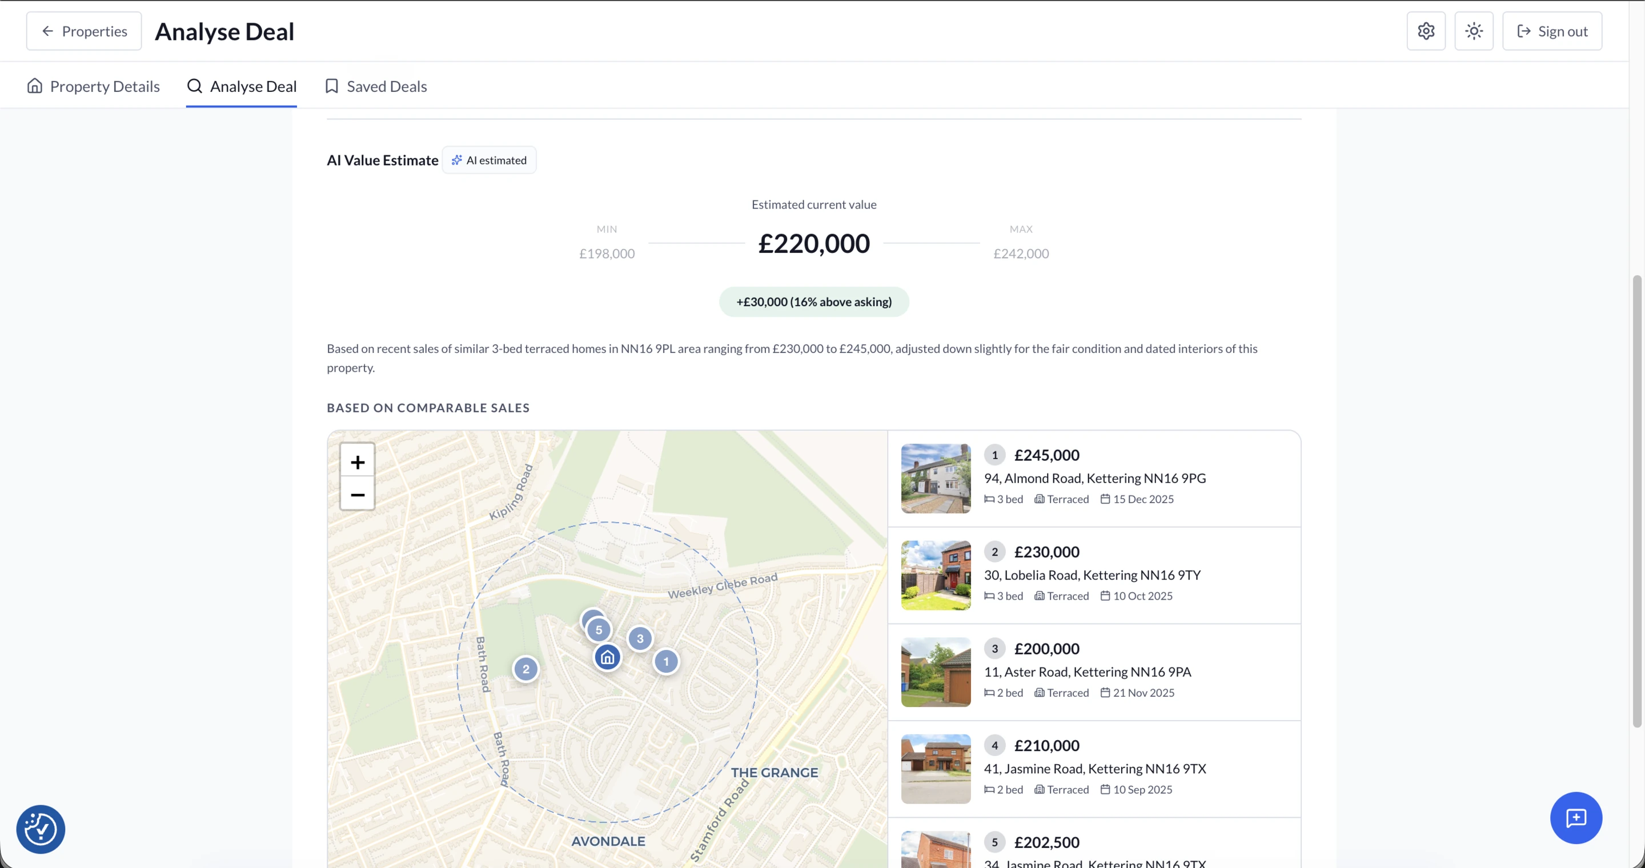The width and height of the screenshot is (1645, 868).
Task: Click AVONDALE label on map
Action: [x=608, y=842]
